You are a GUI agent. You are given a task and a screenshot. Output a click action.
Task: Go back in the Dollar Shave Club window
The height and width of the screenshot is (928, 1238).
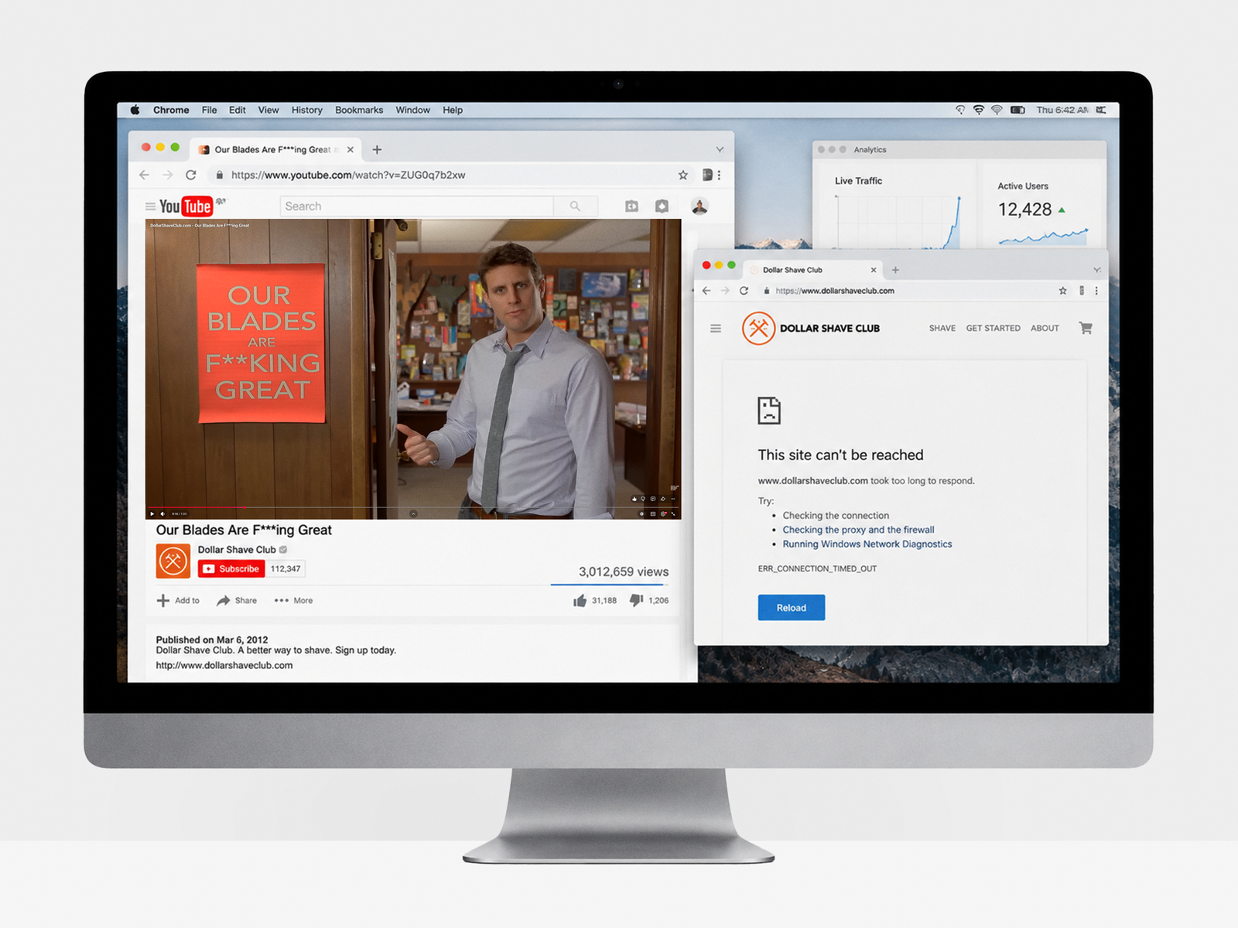pyautogui.click(x=706, y=291)
